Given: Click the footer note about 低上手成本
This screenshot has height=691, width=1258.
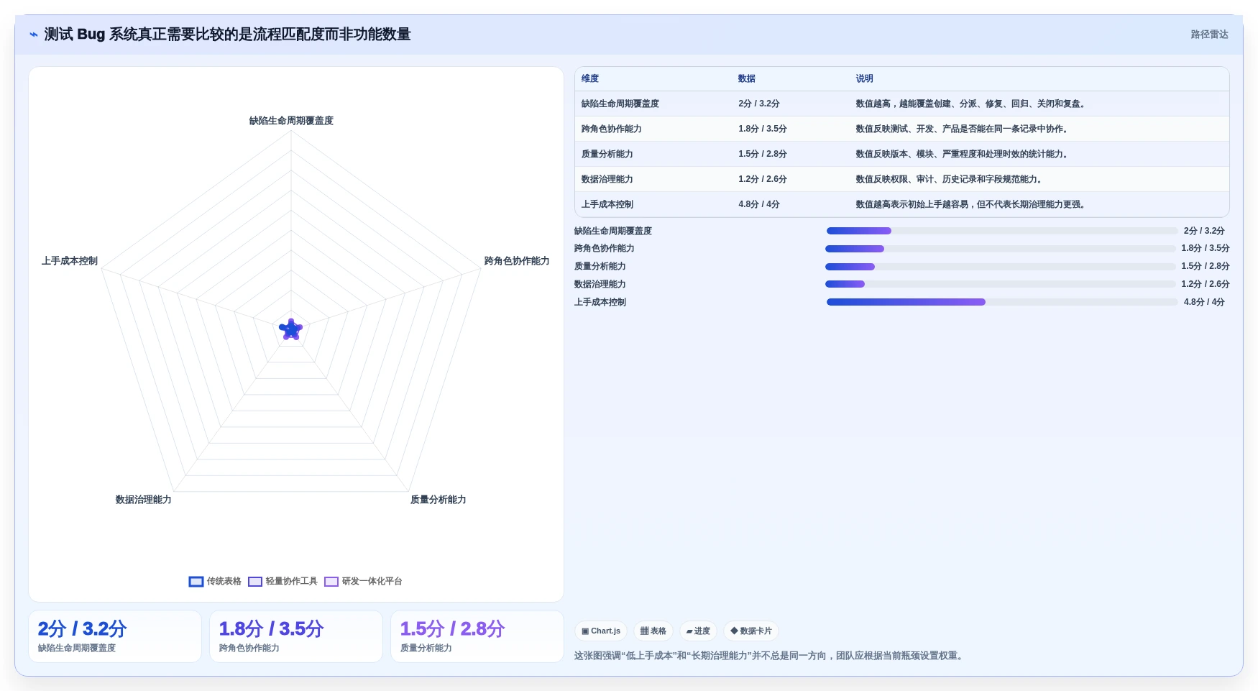Looking at the screenshot, I should tap(771, 656).
